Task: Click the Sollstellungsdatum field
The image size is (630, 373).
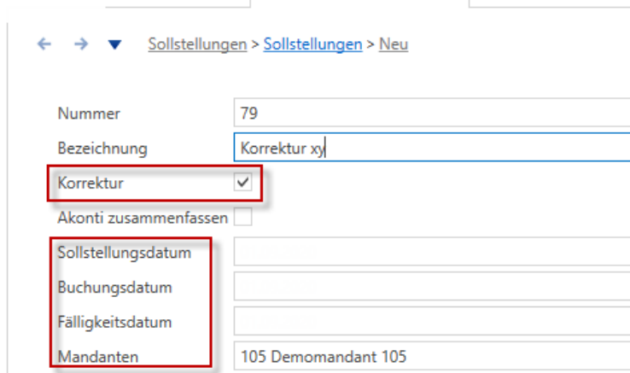Action: 432,251
